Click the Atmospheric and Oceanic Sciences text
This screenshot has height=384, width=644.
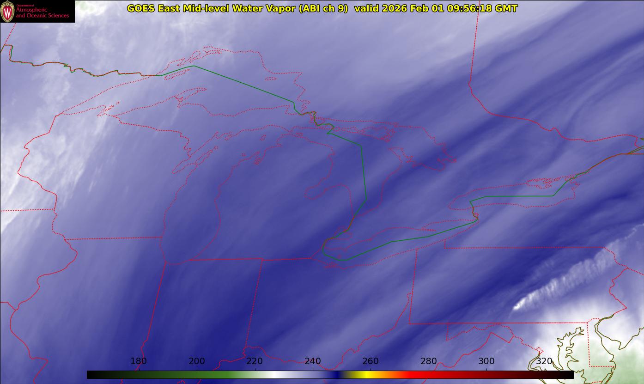42,12
